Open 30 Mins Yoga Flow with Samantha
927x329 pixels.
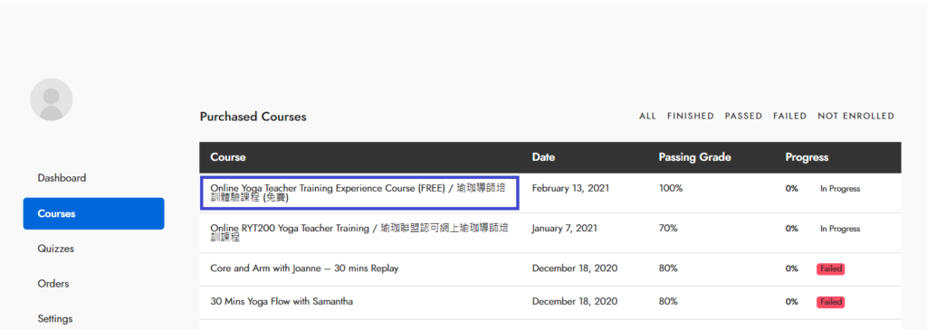[282, 301]
